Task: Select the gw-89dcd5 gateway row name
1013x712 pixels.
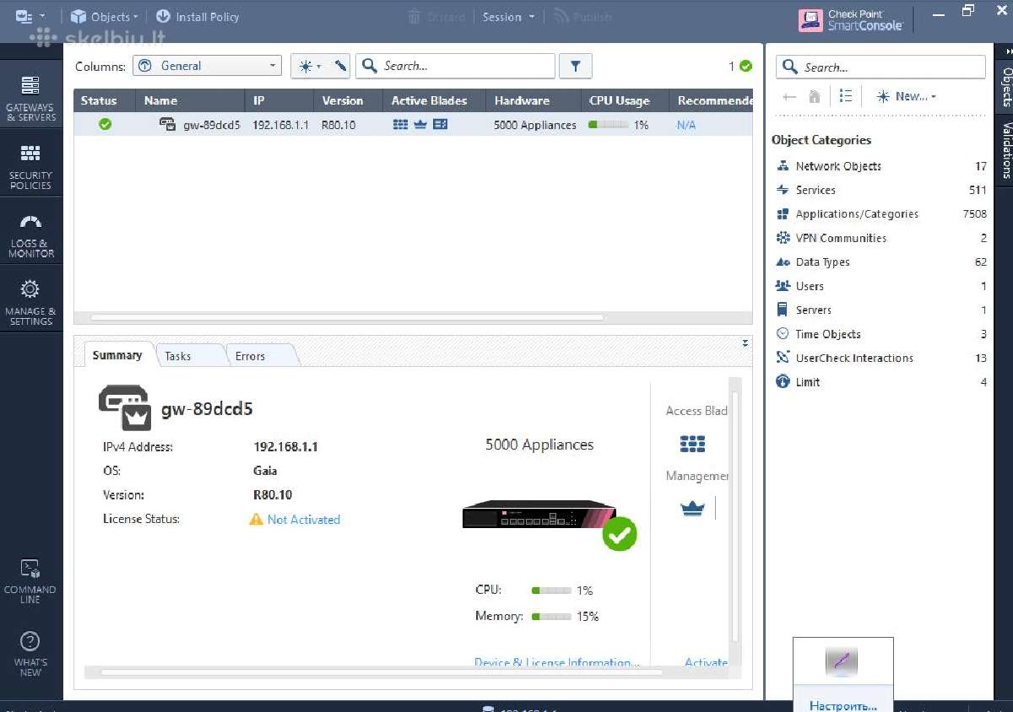Action: coord(211,125)
